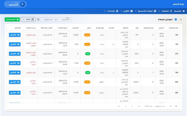
Task: Sort by سبب الإلغاء column header
Action: coord(31,28)
